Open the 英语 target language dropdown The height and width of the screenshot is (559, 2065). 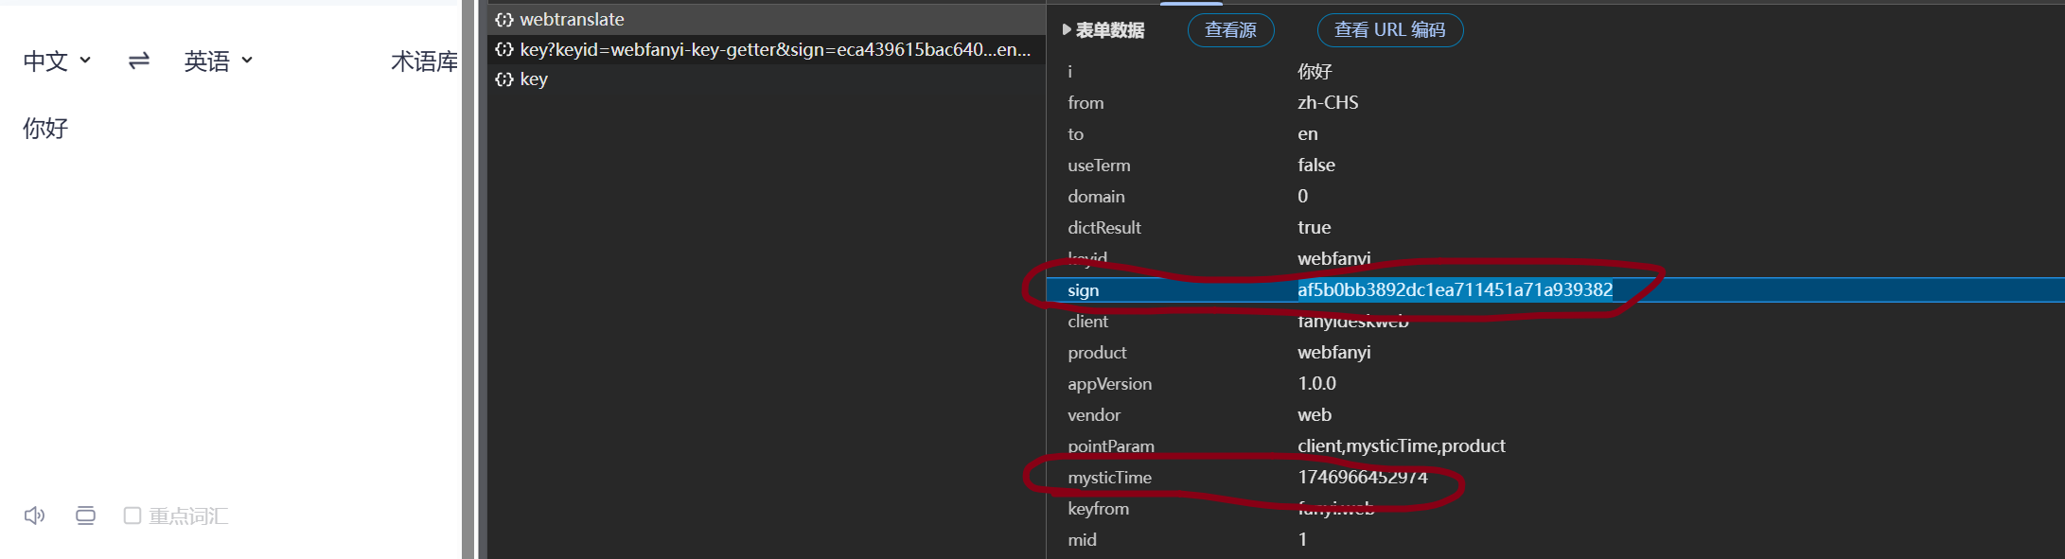(218, 61)
